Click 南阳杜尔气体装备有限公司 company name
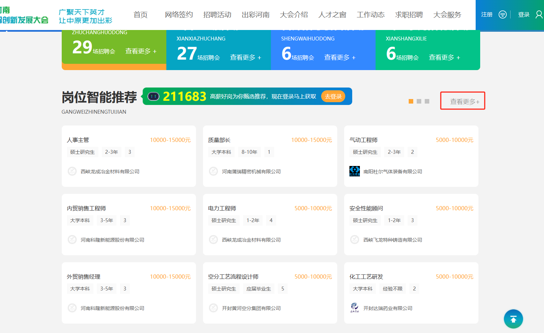This screenshot has height=333, width=544. (x=393, y=172)
